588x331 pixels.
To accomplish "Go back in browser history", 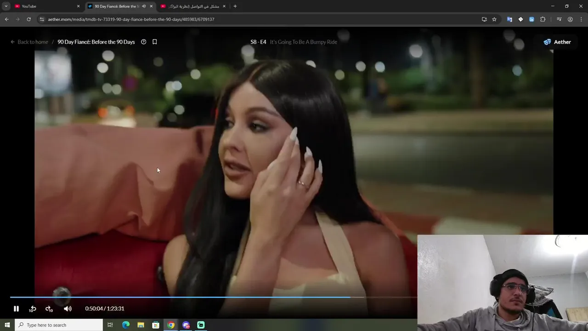I will [6, 19].
